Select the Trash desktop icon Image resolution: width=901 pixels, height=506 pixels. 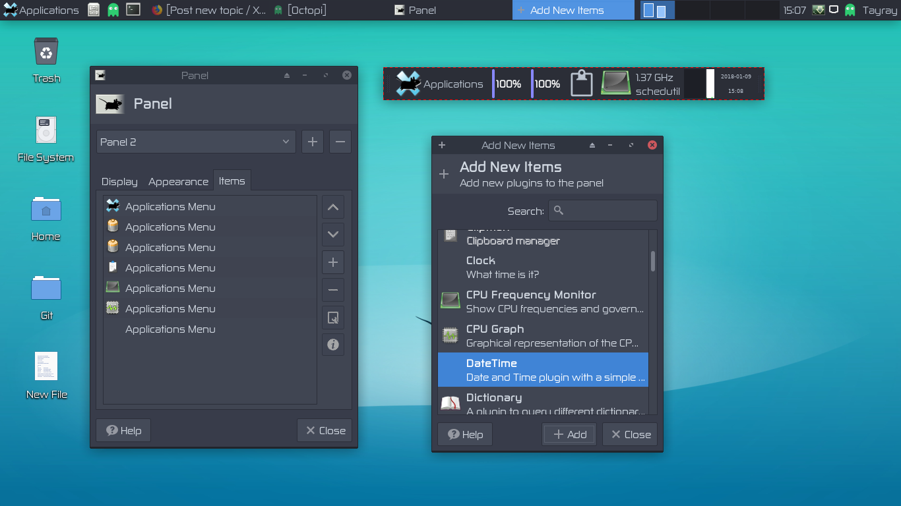[46, 60]
